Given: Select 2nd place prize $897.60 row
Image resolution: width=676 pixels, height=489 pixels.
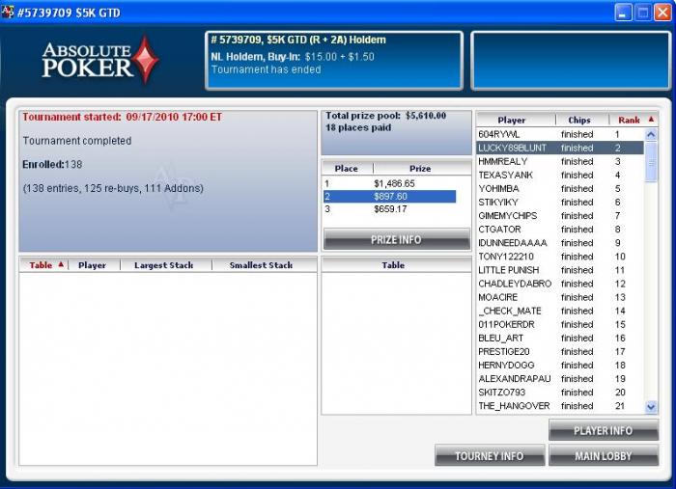Looking at the screenshot, I should [389, 197].
